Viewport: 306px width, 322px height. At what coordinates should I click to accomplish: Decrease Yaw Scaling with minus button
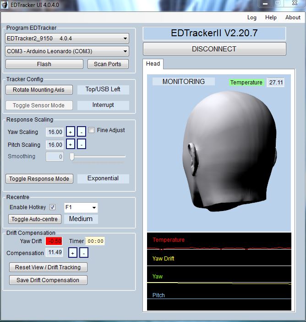coord(82,132)
